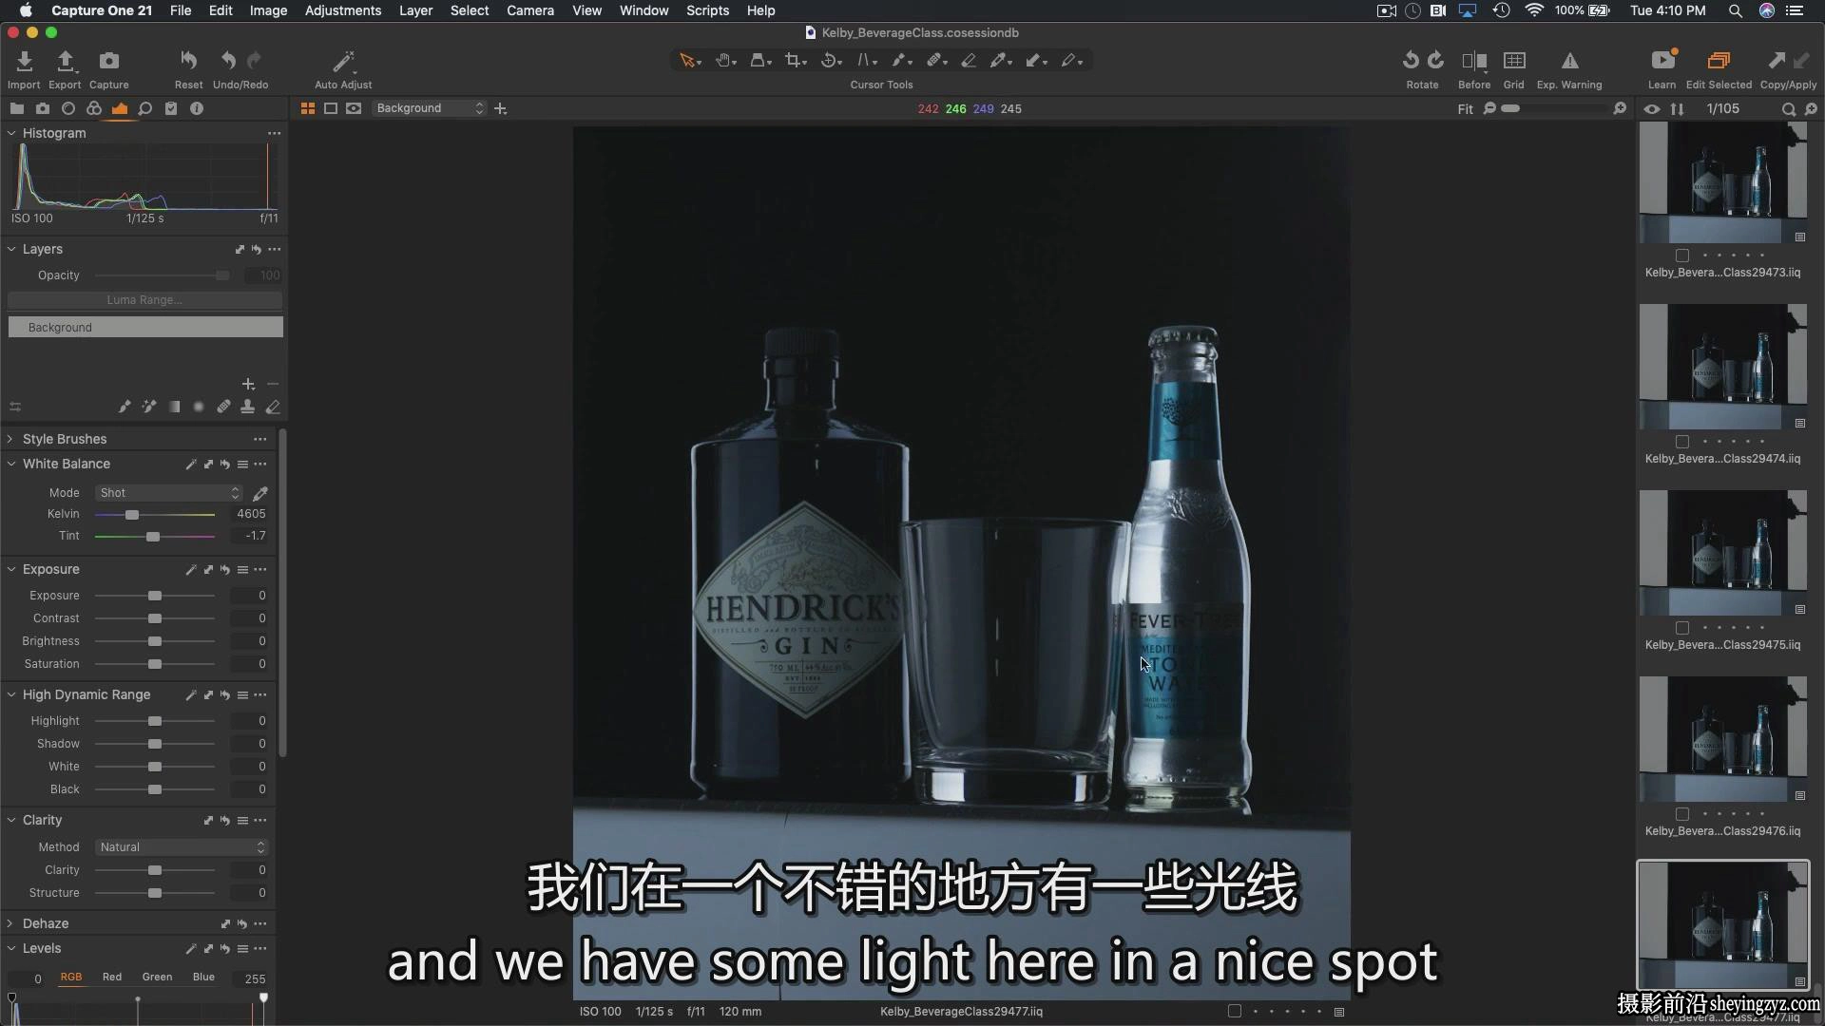Select the Rotate straighten cursor tool

coord(828,61)
